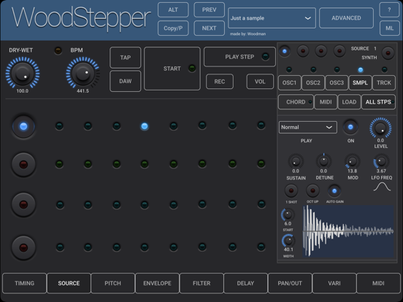Open the bottom MIDI tab
403x302 pixels.
pos(378,283)
